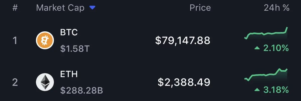
Task: Sort by the # rank column
Action: tap(15, 8)
